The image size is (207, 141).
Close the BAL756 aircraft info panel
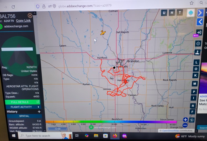30,15
